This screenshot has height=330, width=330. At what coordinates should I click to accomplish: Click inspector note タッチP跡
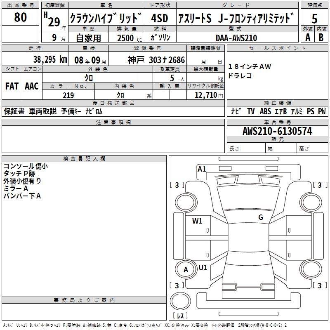point(19,174)
